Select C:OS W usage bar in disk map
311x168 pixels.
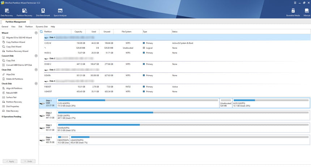(138, 100)
